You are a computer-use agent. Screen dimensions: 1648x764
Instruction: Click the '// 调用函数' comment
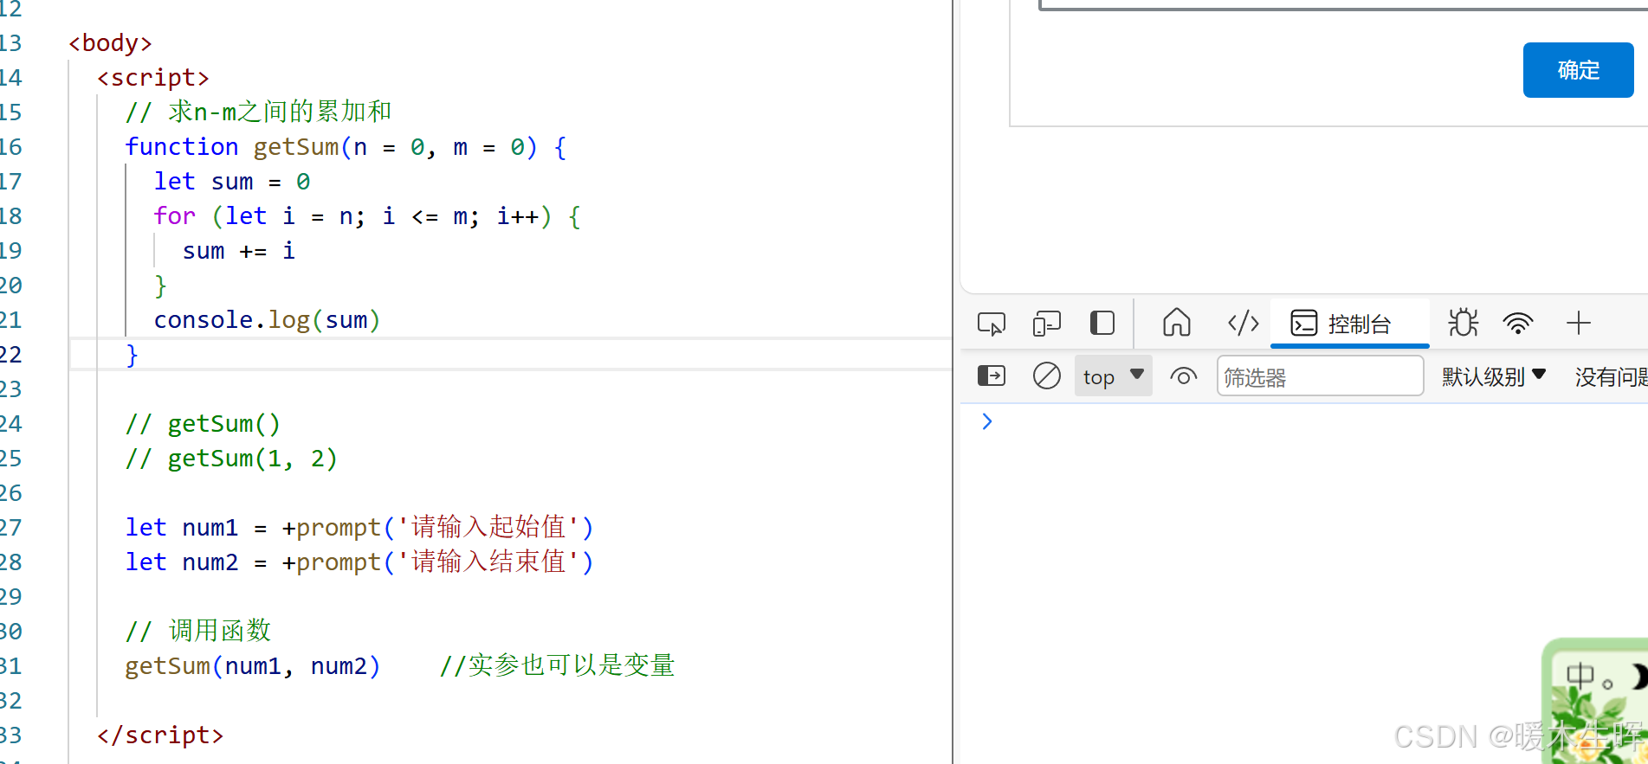[x=197, y=631]
